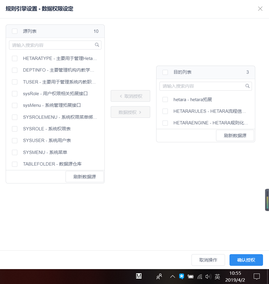Click the search input of 源列表
Image resolution: width=269 pixels, height=284 pixels.
click(x=51, y=45)
